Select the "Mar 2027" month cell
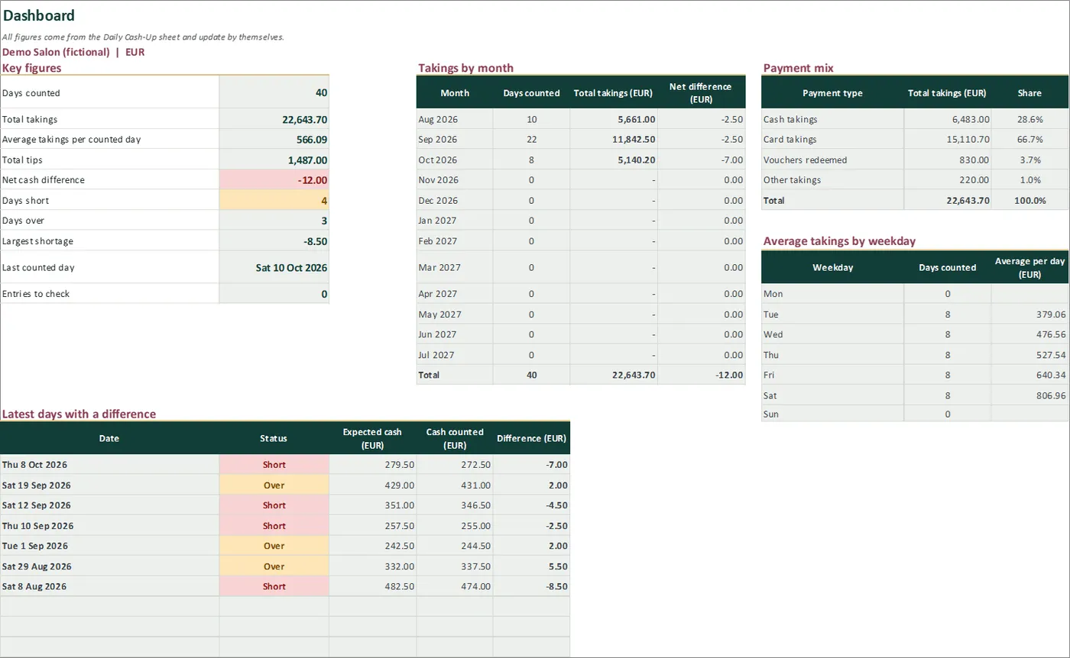Image resolution: width=1070 pixels, height=658 pixels. [455, 268]
